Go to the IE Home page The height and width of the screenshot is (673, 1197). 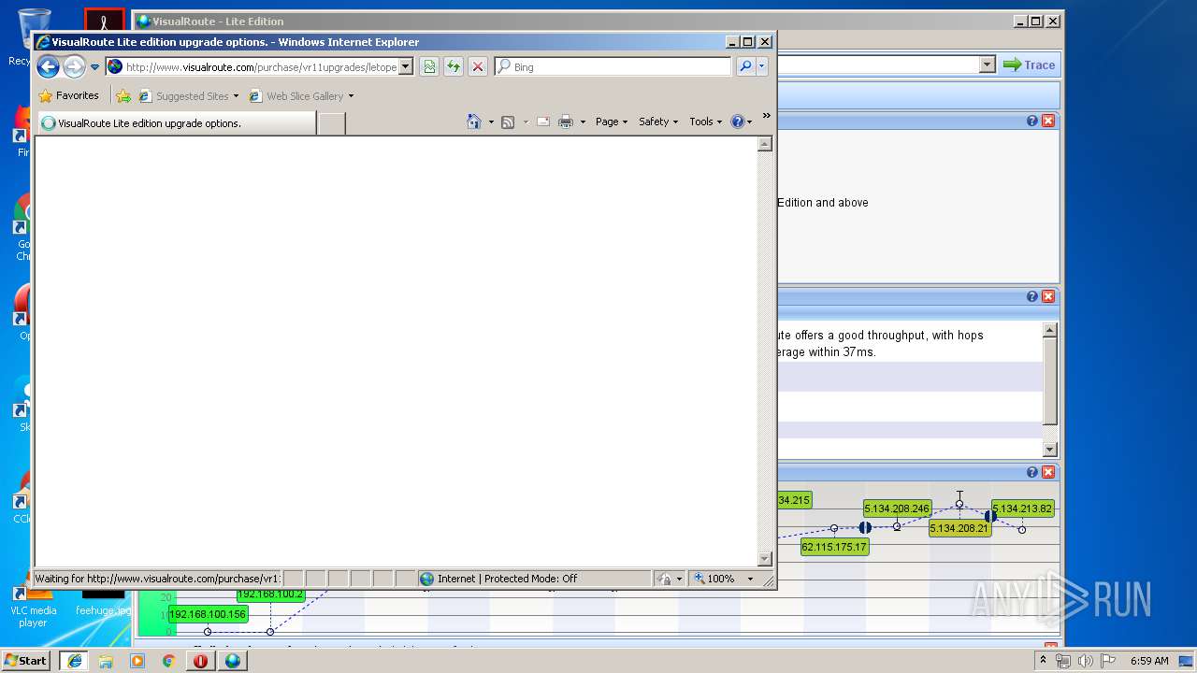[x=474, y=122]
